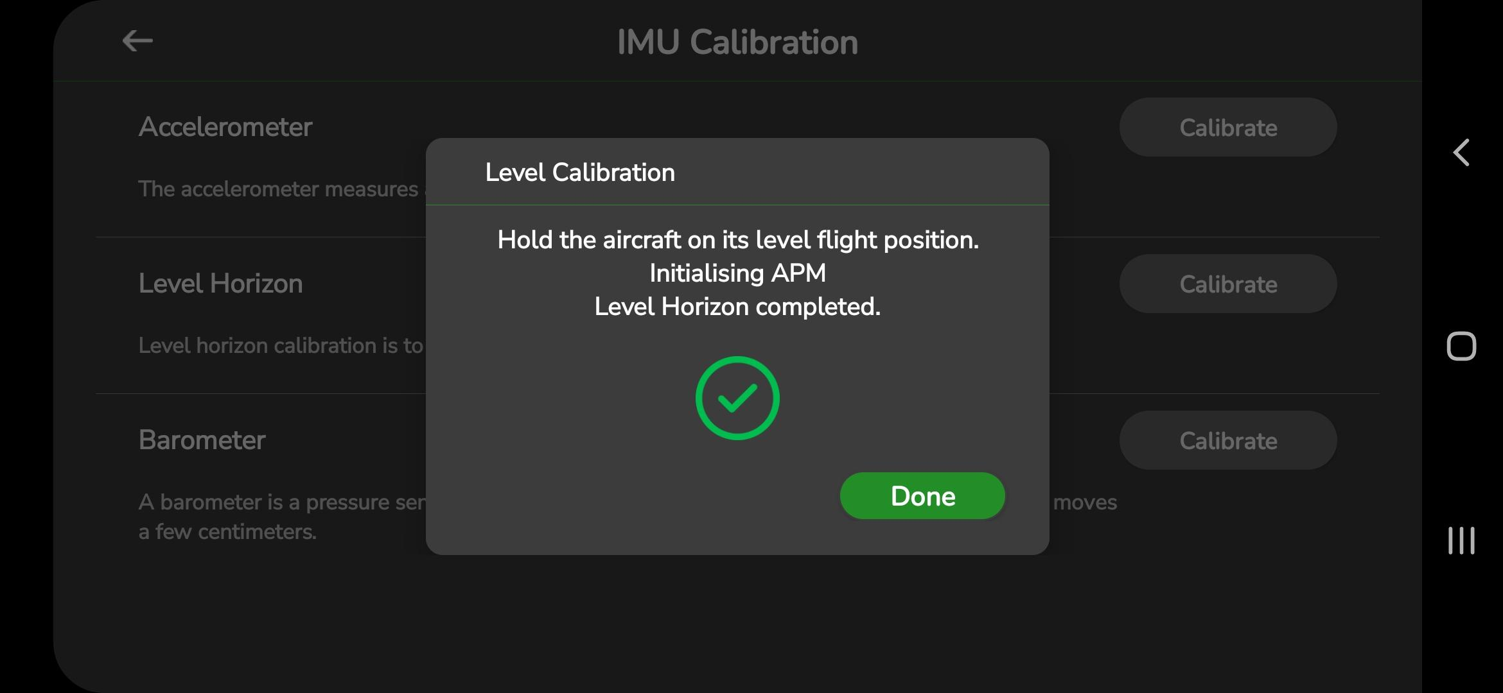Click the accelerometer description text
1503x693 pixels.
click(278, 189)
